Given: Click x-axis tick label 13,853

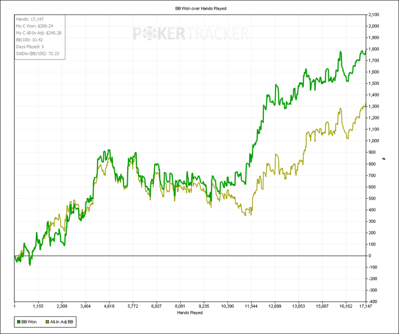Looking at the screenshot, I should tap(299, 306).
